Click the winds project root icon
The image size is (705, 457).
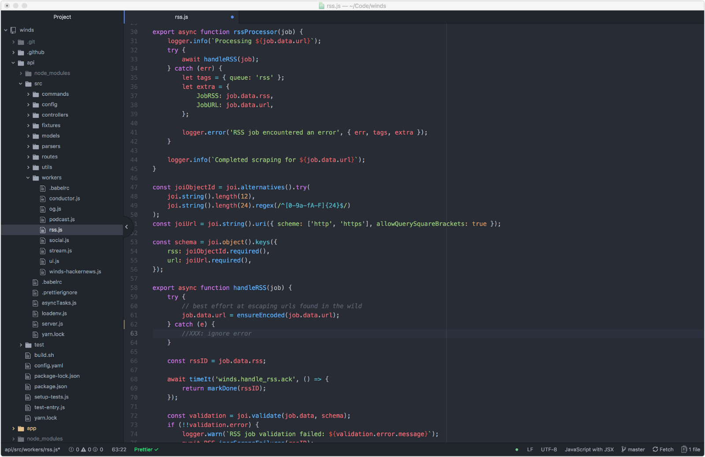coord(13,30)
